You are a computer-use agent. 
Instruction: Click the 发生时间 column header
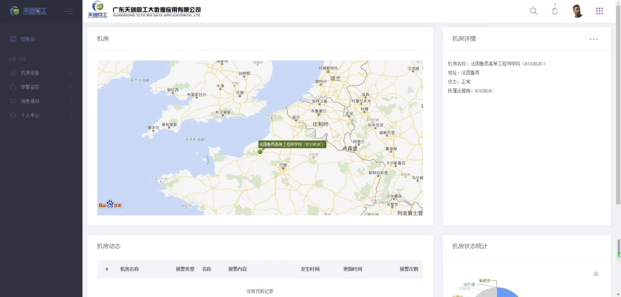click(310, 269)
